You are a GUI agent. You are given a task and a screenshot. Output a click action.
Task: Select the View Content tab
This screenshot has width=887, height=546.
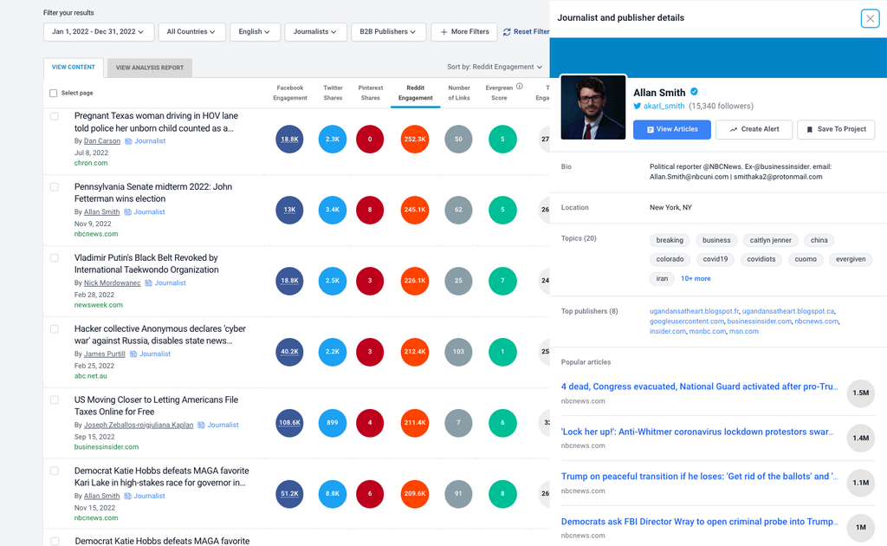click(74, 68)
